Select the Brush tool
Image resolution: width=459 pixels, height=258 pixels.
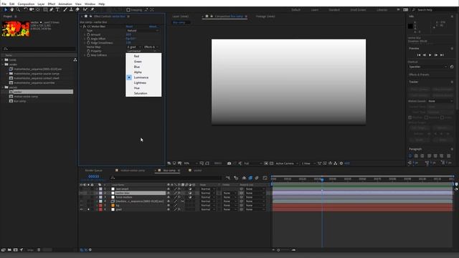click(65, 9)
